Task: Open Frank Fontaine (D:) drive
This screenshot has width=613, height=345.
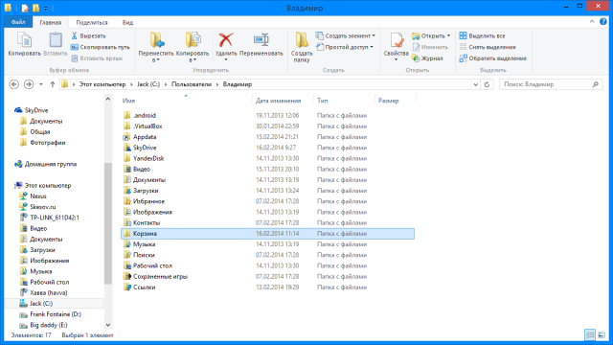Action: [x=56, y=314]
